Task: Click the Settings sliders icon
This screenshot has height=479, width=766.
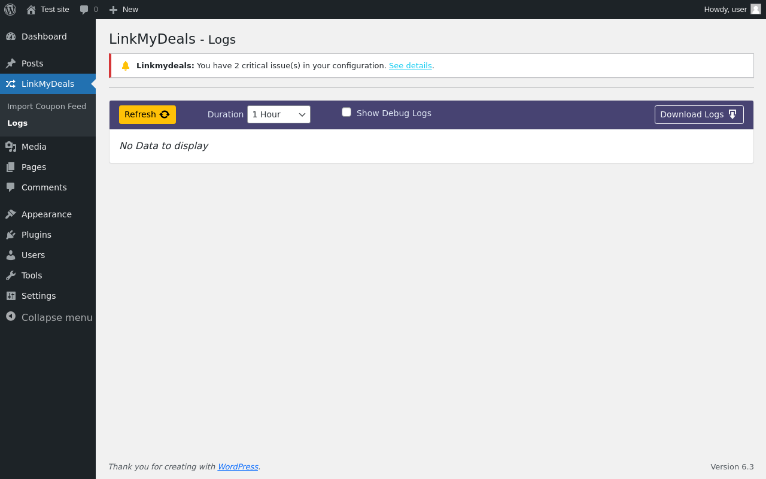Action: pyautogui.click(x=11, y=296)
